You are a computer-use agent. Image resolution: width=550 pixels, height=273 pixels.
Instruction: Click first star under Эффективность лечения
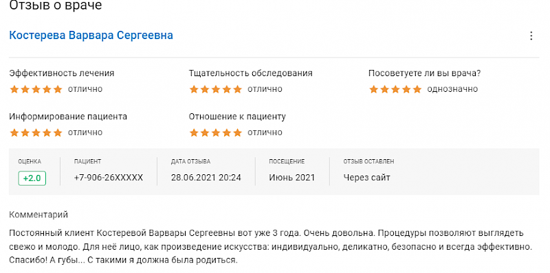point(14,90)
